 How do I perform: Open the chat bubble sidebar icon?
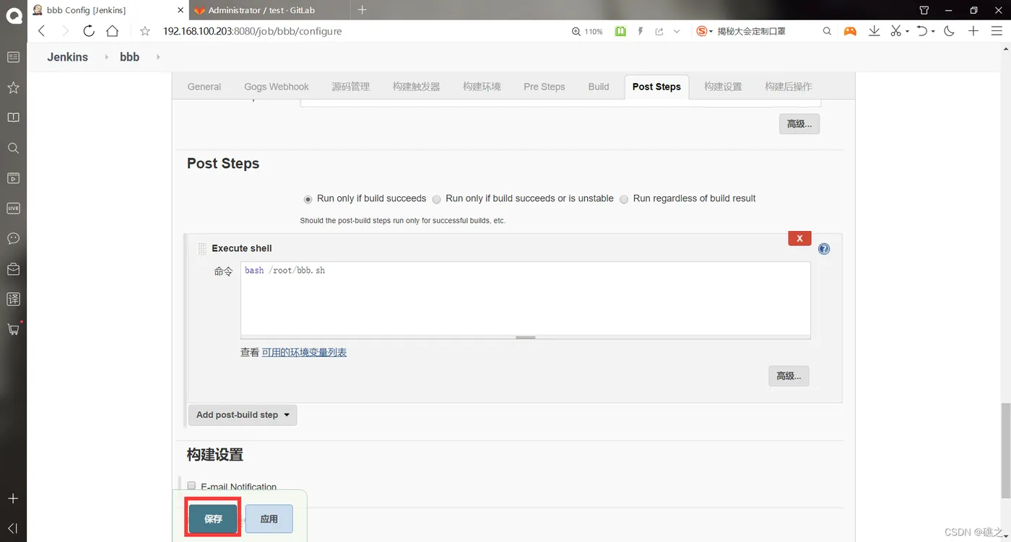pos(13,238)
